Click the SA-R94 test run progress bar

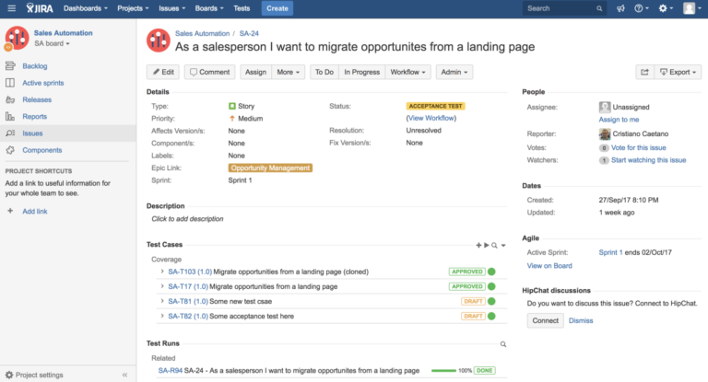point(443,371)
